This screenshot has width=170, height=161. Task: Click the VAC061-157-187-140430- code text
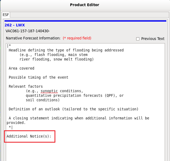pyautogui.click(x=28, y=31)
